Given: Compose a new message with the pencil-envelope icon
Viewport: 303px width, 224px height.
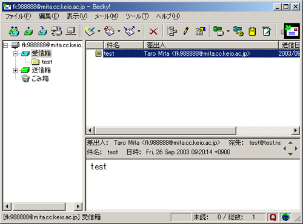Looking at the screenshot, I should [90, 31].
